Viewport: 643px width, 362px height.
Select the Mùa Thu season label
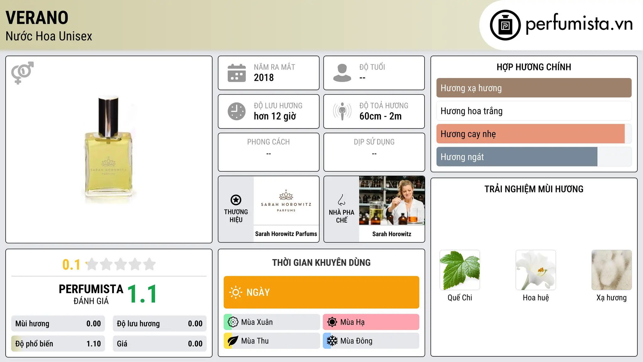pos(255,341)
